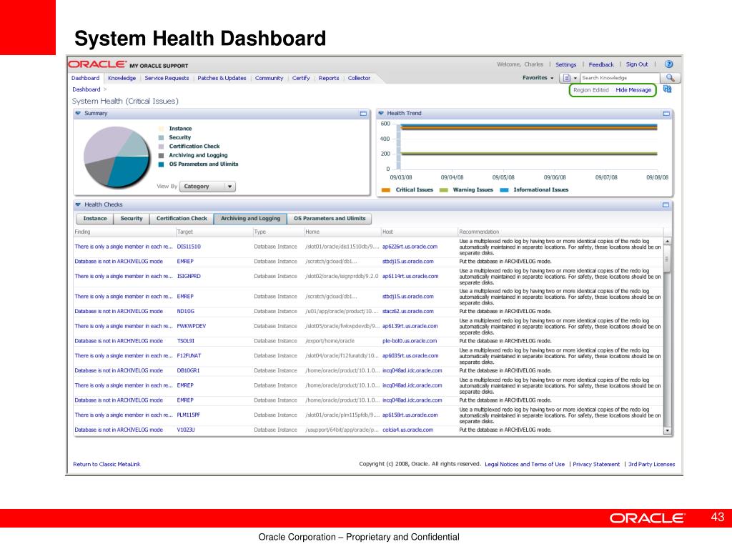Click the Warning Issues legend swatch

443,190
